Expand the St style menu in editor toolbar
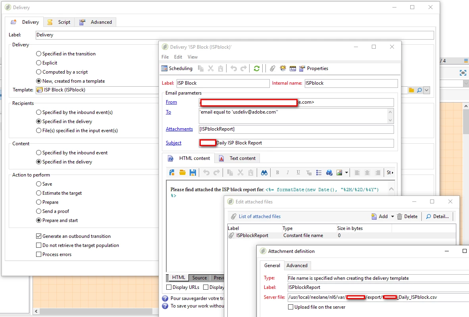The height and width of the screenshot is (317, 469). click(x=390, y=173)
